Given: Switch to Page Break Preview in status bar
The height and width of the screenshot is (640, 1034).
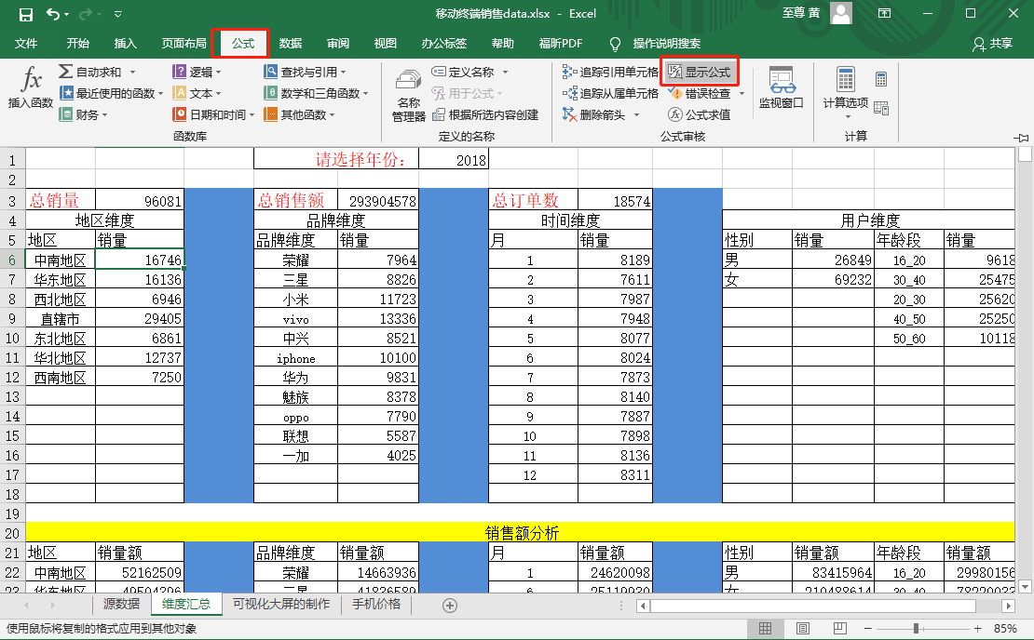Looking at the screenshot, I should click(839, 629).
